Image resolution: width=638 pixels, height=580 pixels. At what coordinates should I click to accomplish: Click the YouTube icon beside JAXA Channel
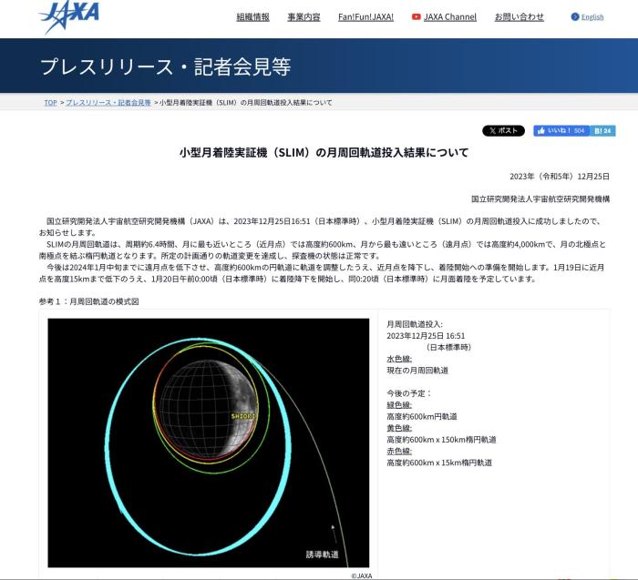click(x=417, y=17)
